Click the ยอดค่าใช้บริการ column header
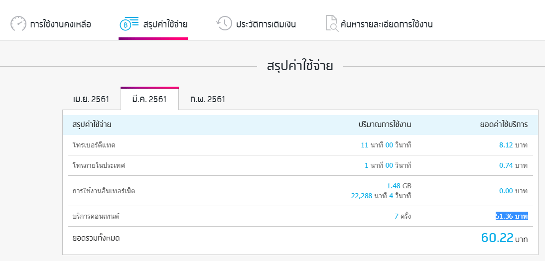 pos(504,125)
